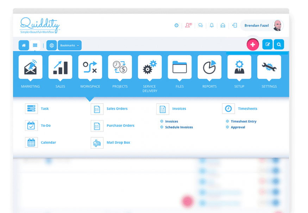The width and height of the screenshot is (308, 213).
Task: Click the logout icon in the header
Action: tap(235, 25)
